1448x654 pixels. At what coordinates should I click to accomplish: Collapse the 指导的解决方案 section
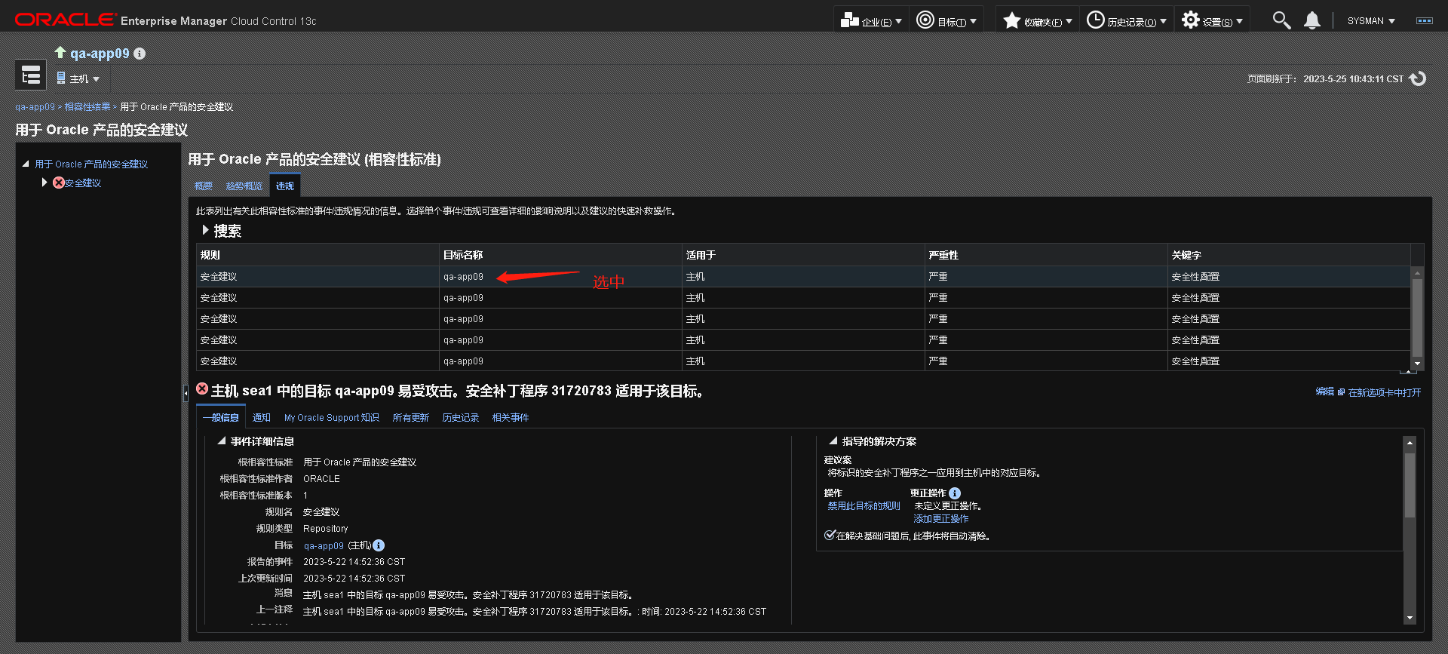(833, 441)
